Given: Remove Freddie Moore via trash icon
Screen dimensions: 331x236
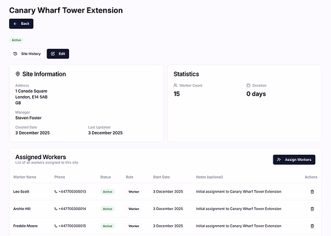Looking at the screenshot, I should coord(312,226).
